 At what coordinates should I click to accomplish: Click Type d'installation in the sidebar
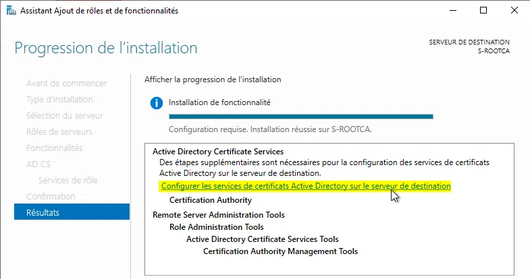59,99
